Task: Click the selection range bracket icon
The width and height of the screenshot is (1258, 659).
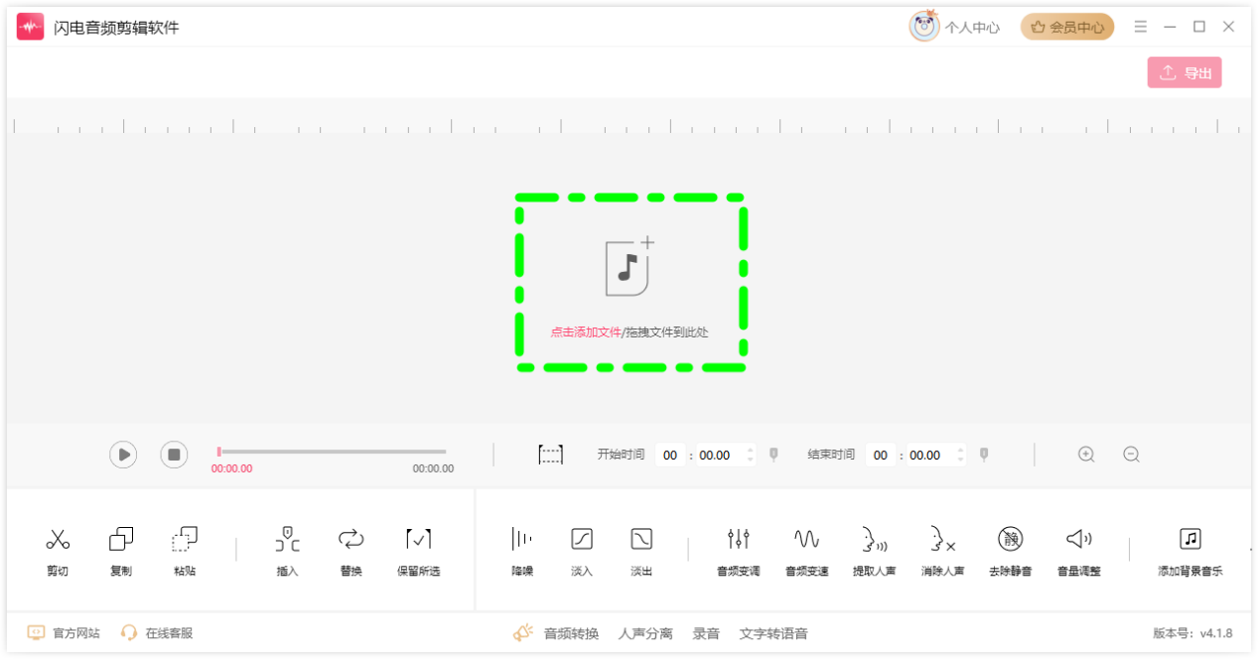Action: 550,455
